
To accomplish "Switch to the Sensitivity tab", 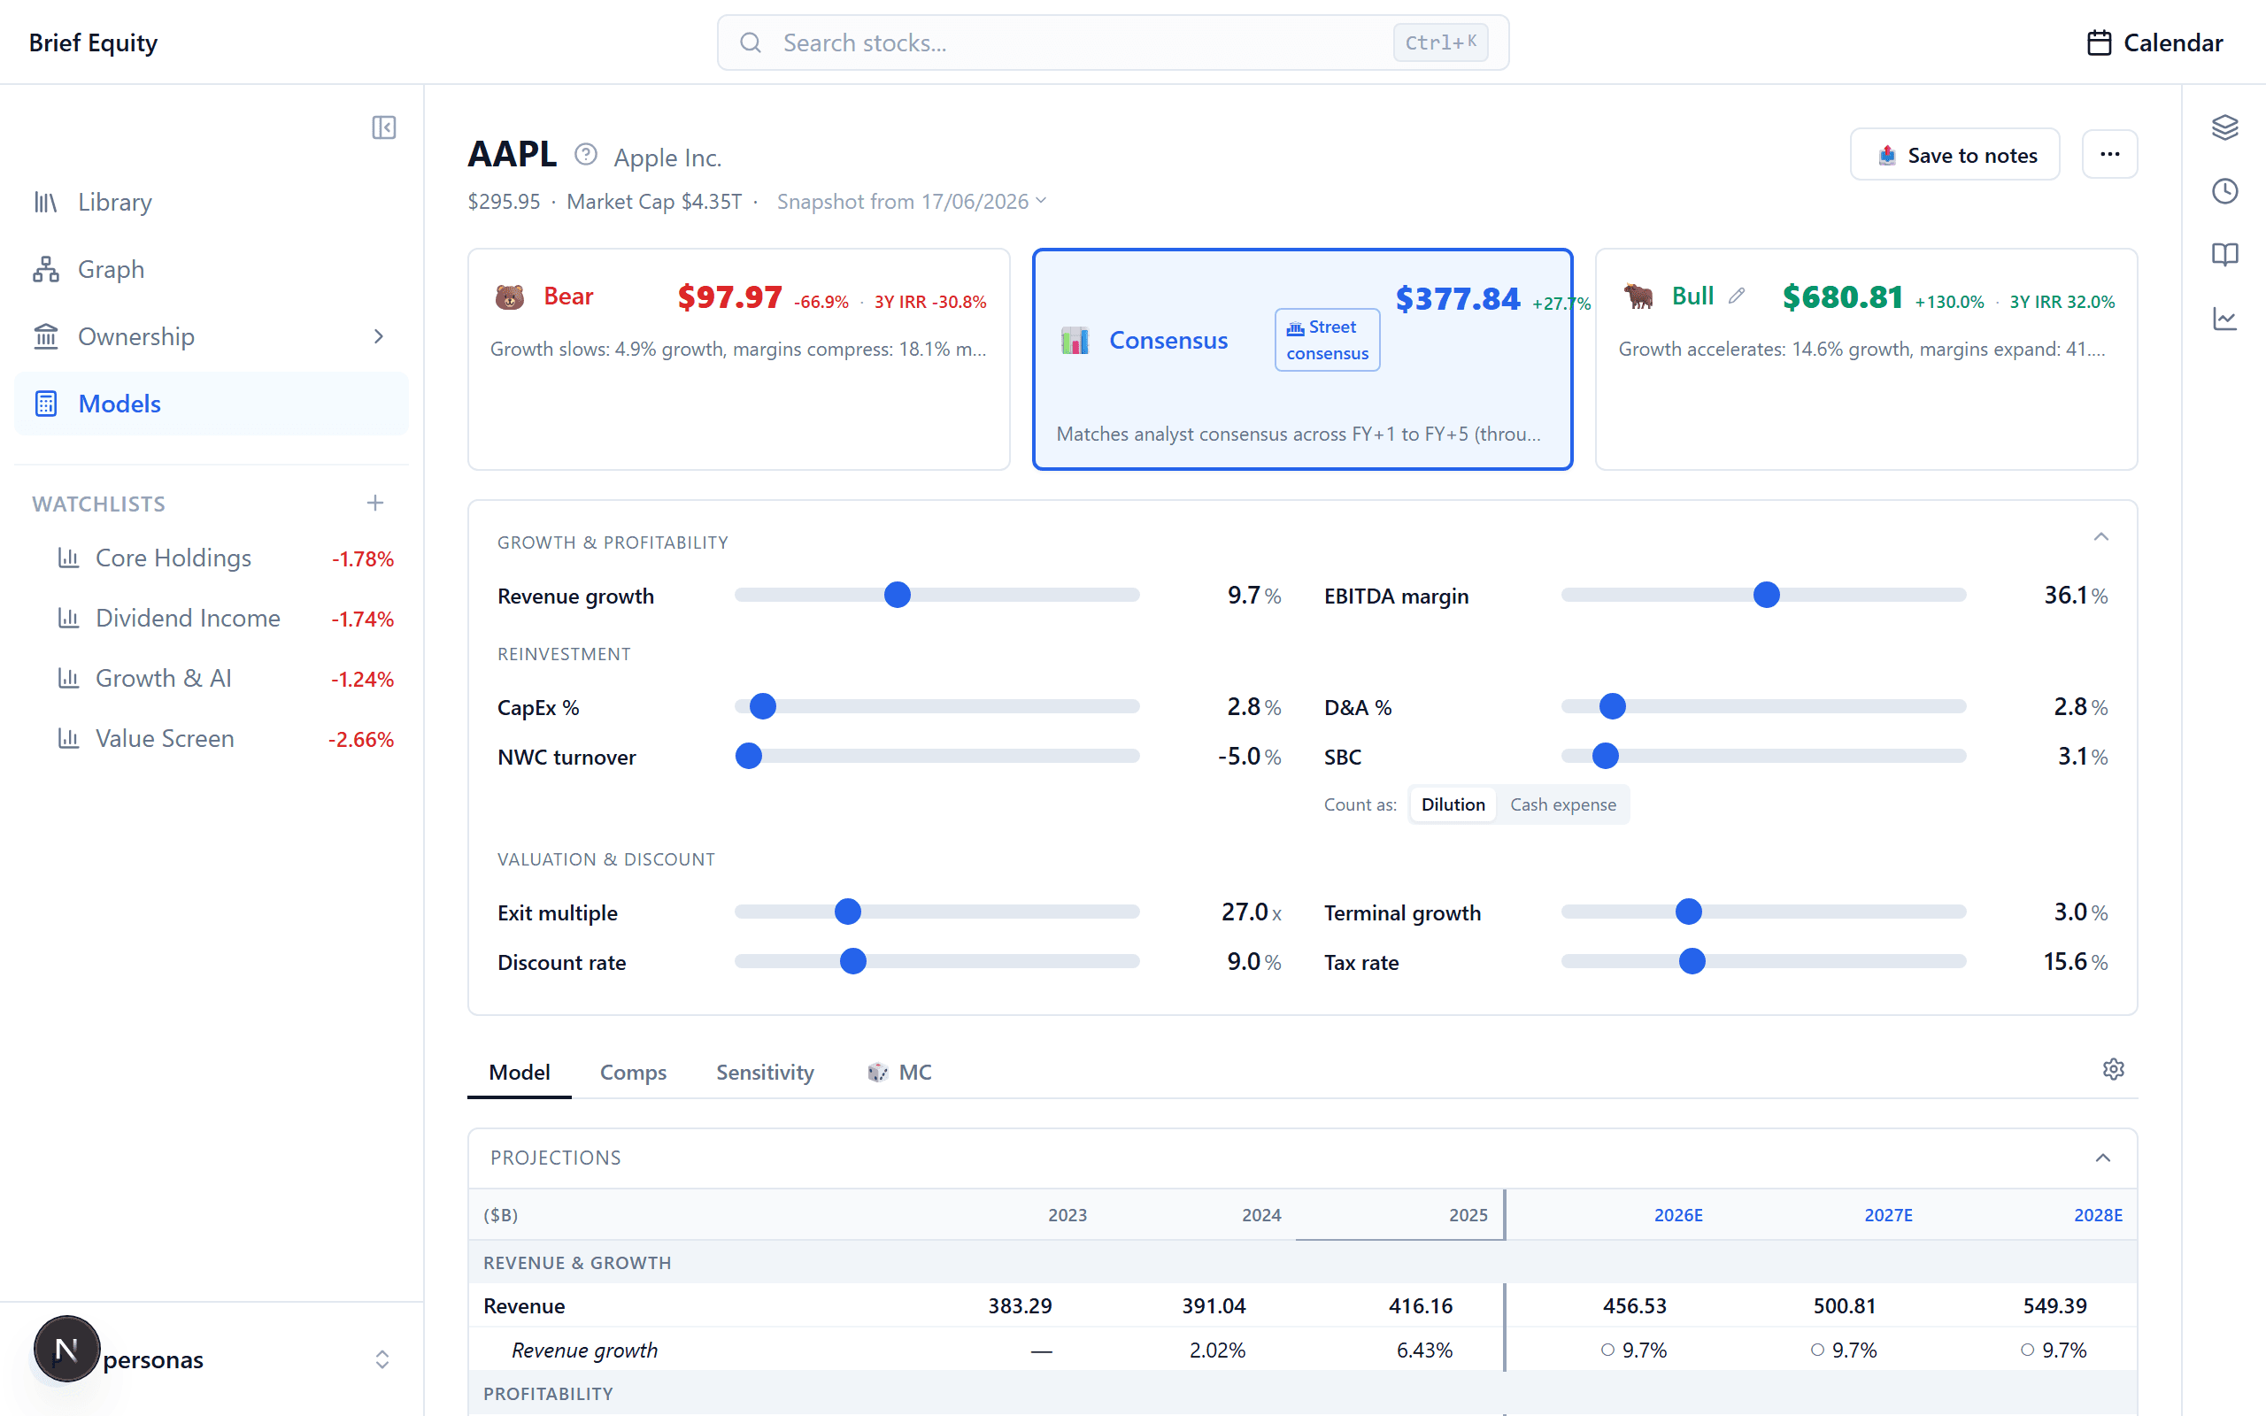I will tap(765, 1073).
